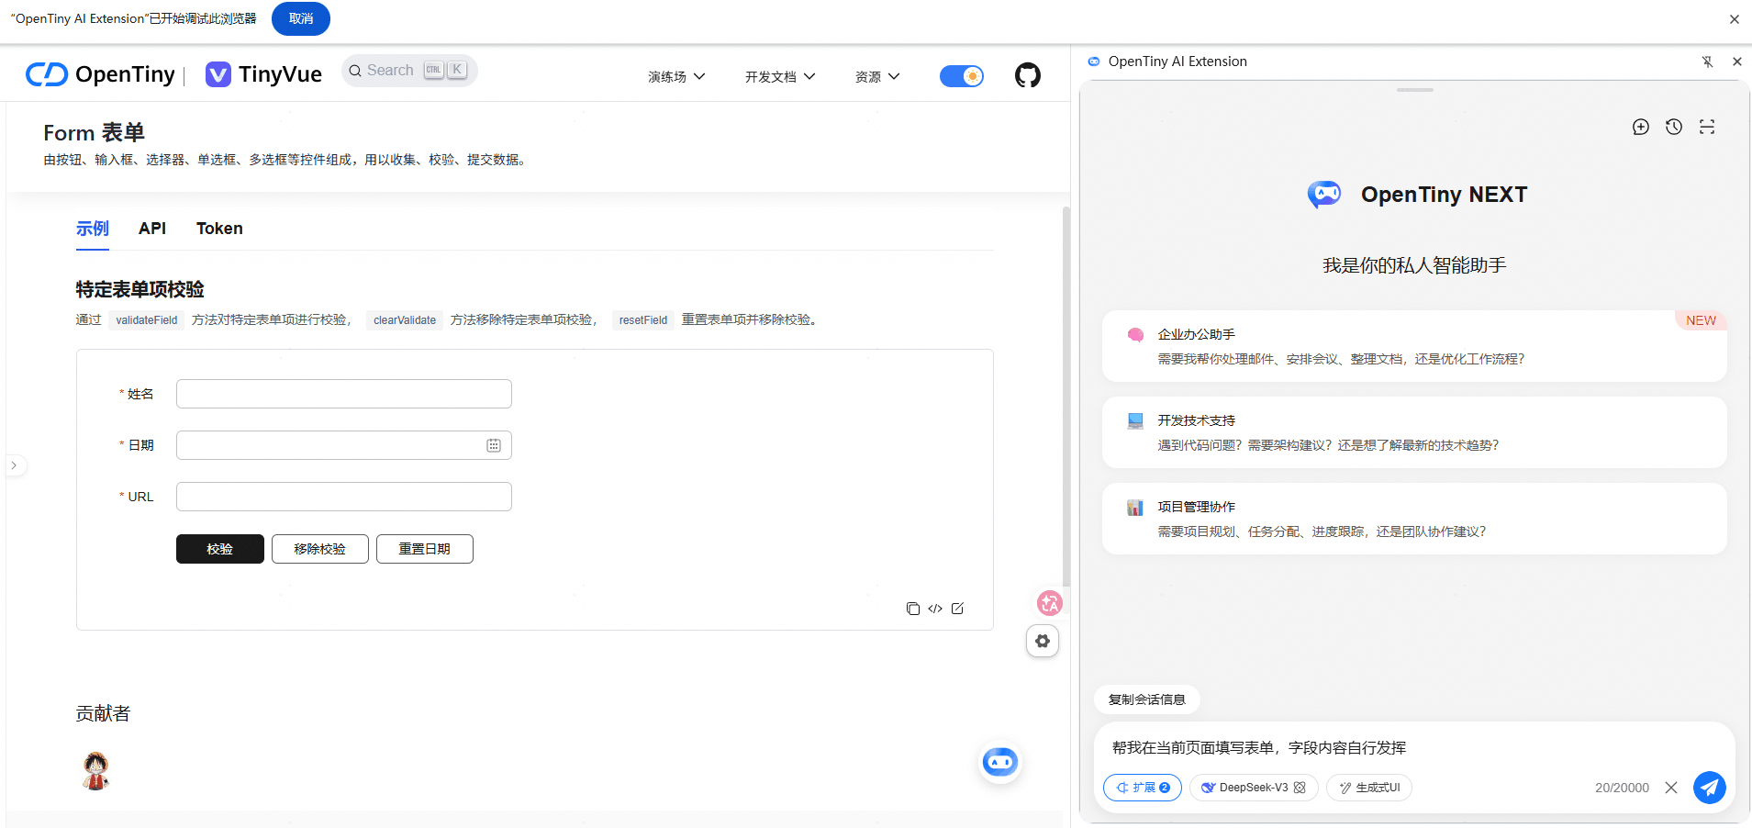Clear the chat input text
The image size is (1752, 828).
pos(1671,788)
